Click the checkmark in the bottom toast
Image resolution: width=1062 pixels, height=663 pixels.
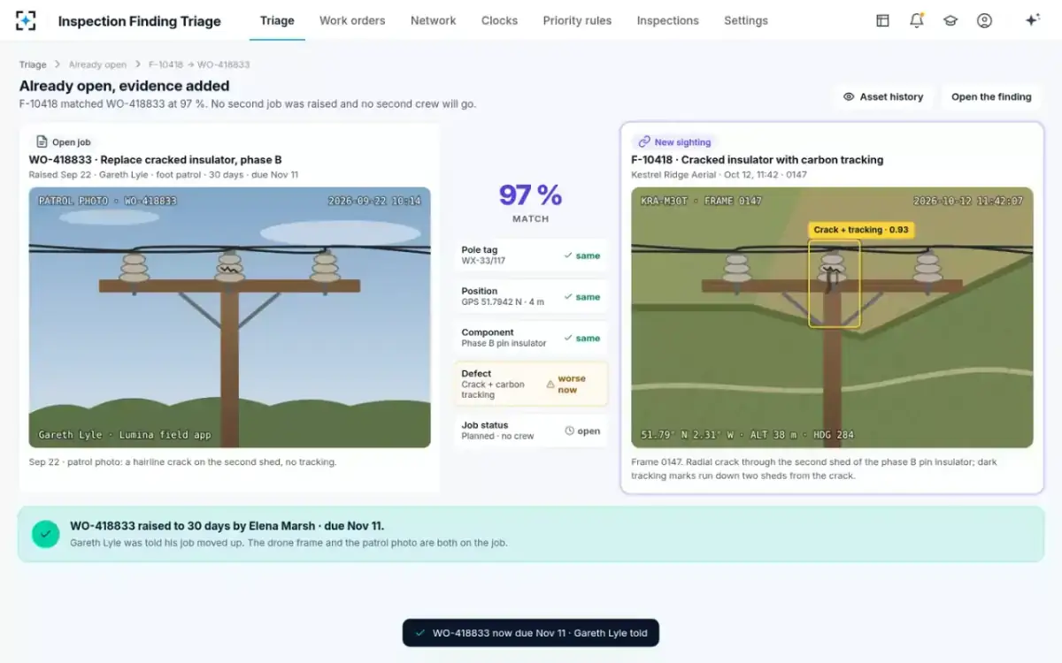point(419,633)
